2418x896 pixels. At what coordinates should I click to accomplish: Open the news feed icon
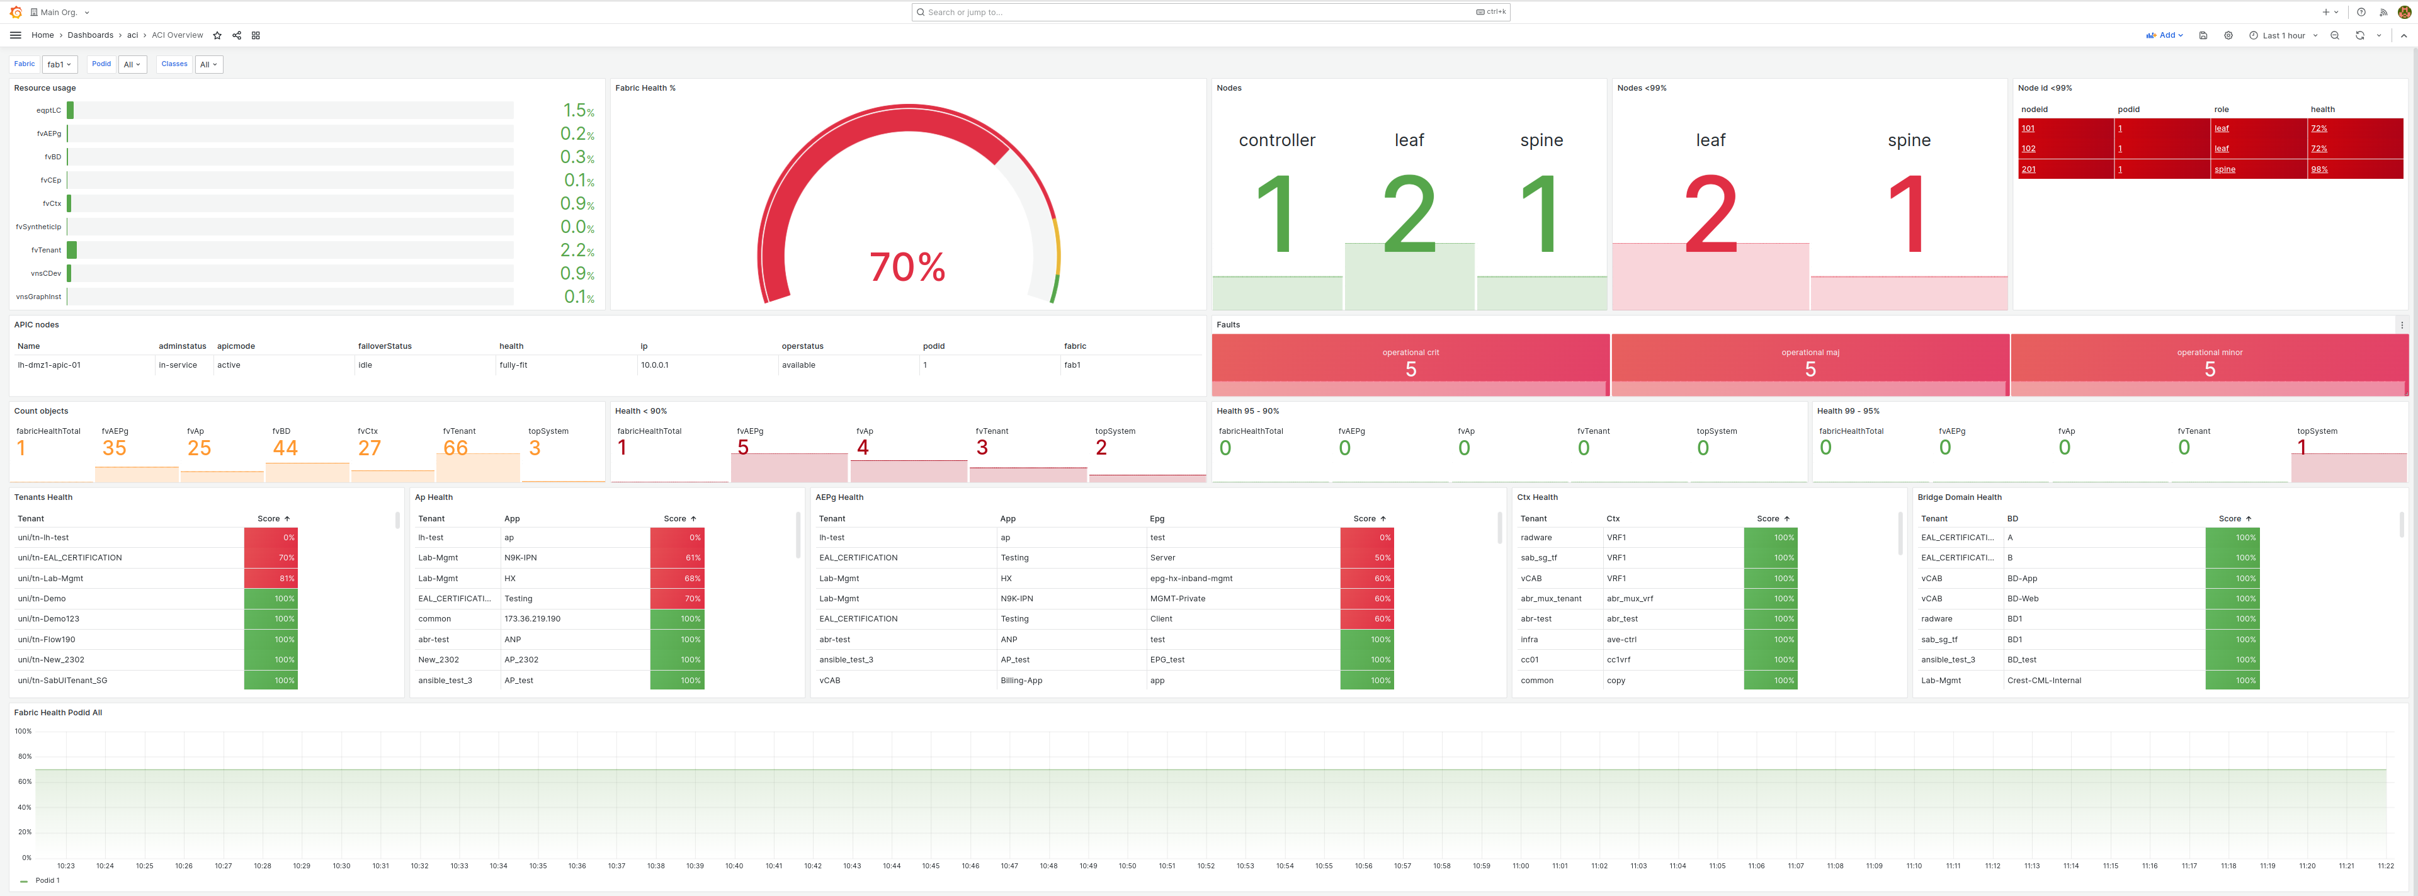2382,12
